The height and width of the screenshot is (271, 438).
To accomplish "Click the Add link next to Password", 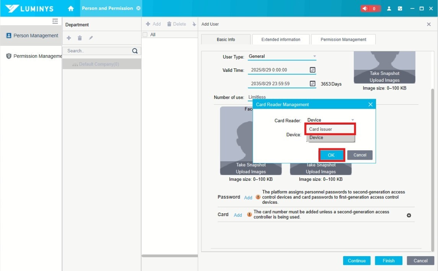I will 248,198.
